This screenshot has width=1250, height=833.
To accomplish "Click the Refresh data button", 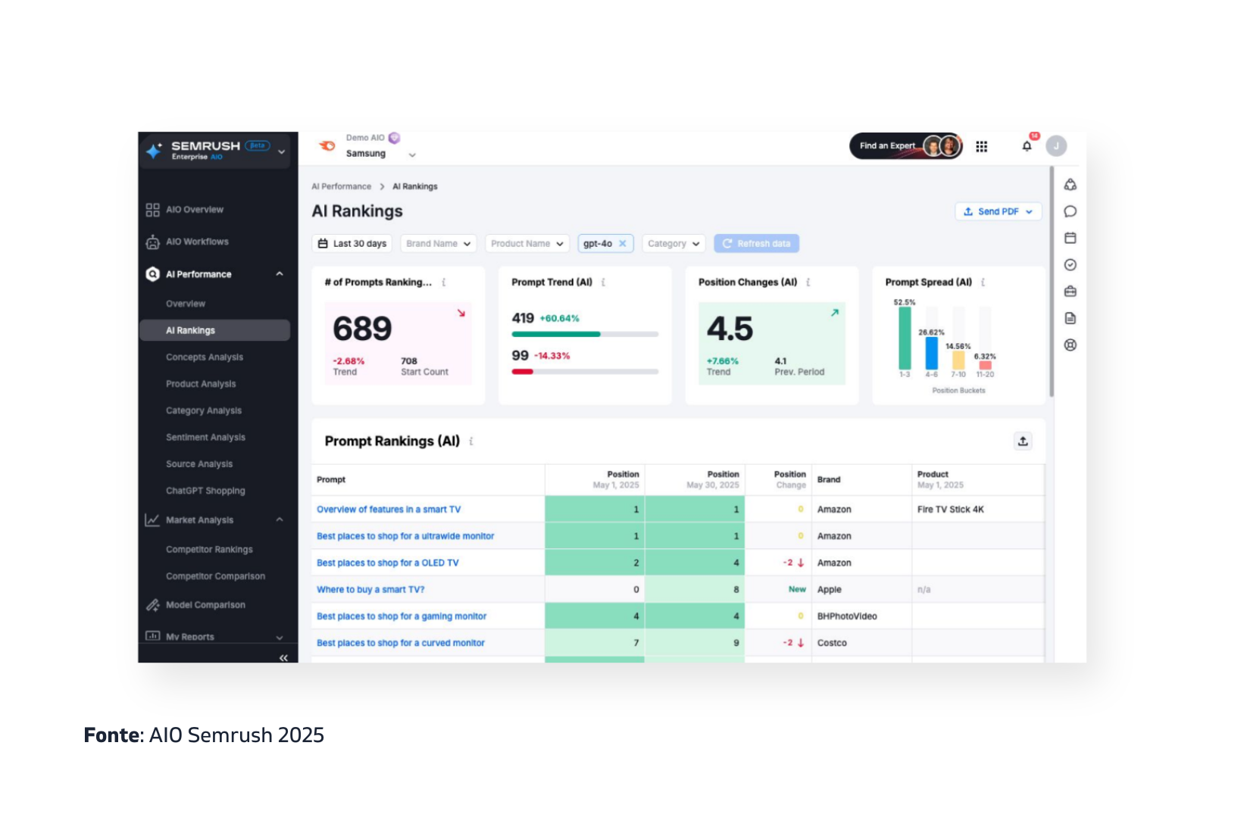I will 756,243.
